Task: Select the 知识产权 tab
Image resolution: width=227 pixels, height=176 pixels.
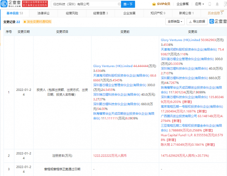Action: [x=157, y=13]
